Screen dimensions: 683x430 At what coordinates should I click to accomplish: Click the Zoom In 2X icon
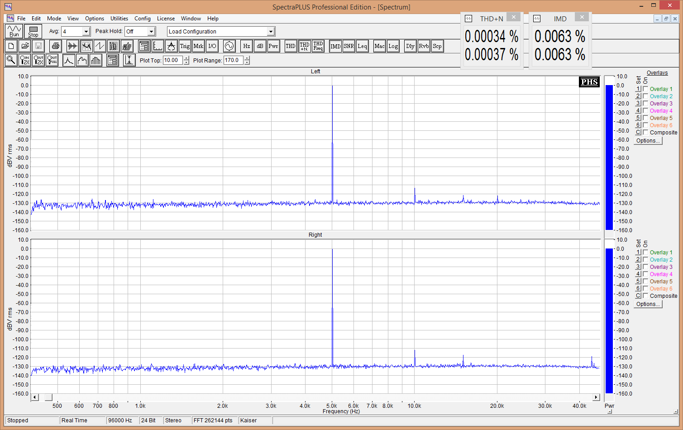point(25,60)
